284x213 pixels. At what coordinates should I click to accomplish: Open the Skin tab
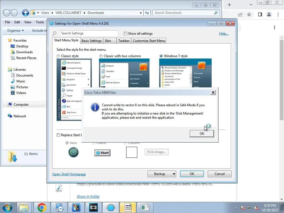pos(110,40)
